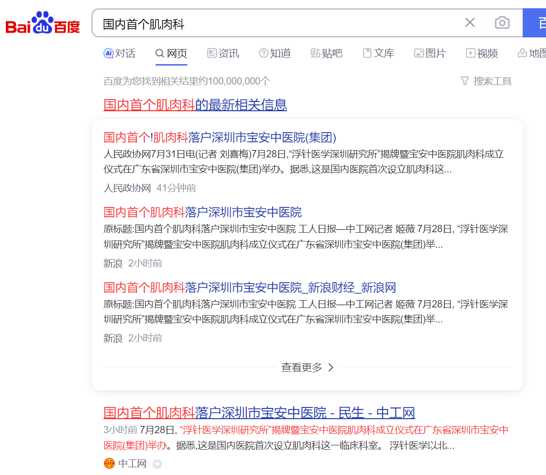Click the newspaper icon on the 资讯 tab

point(212,53)
